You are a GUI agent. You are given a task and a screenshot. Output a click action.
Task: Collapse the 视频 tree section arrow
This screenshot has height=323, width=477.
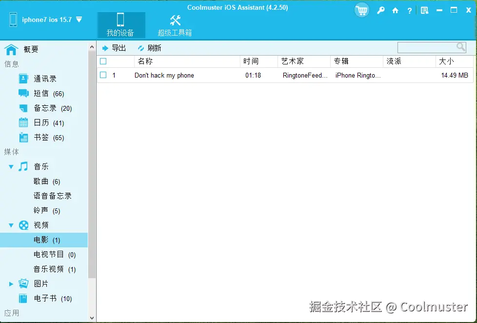11,225
